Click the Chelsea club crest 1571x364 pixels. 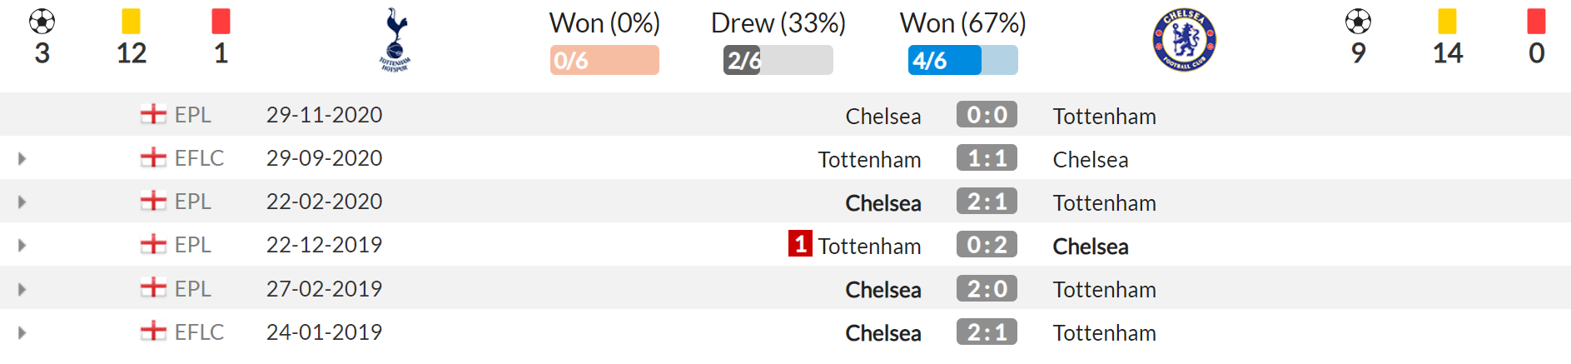pyautogui.click(x=1184, y=40)
